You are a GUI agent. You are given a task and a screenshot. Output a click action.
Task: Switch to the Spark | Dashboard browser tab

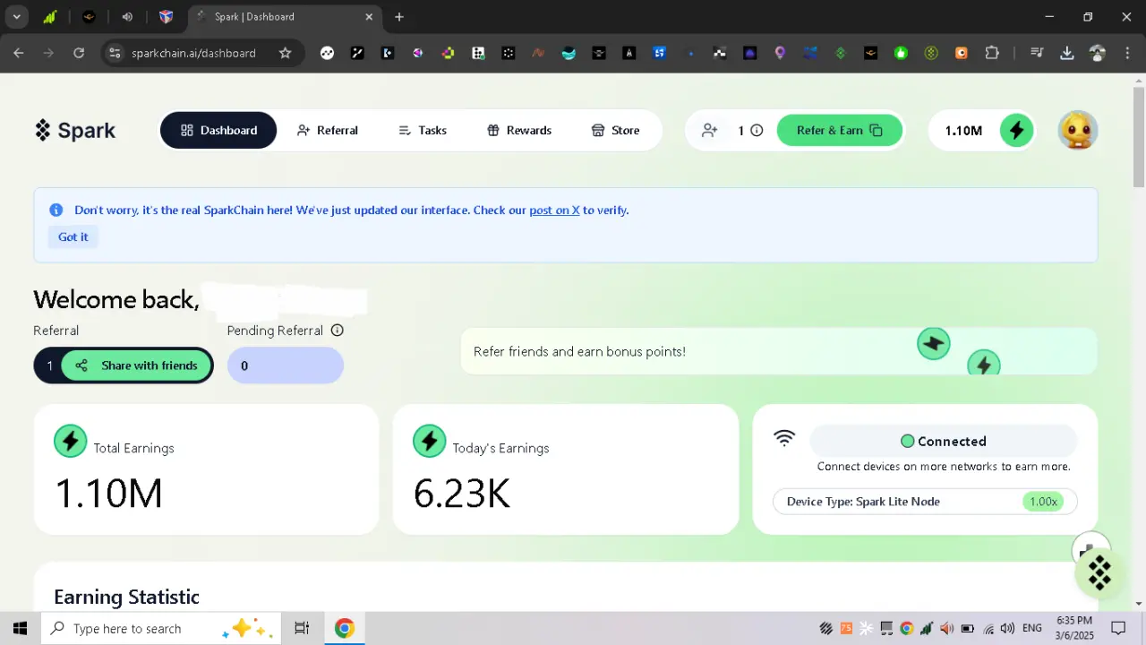(285, 17)
